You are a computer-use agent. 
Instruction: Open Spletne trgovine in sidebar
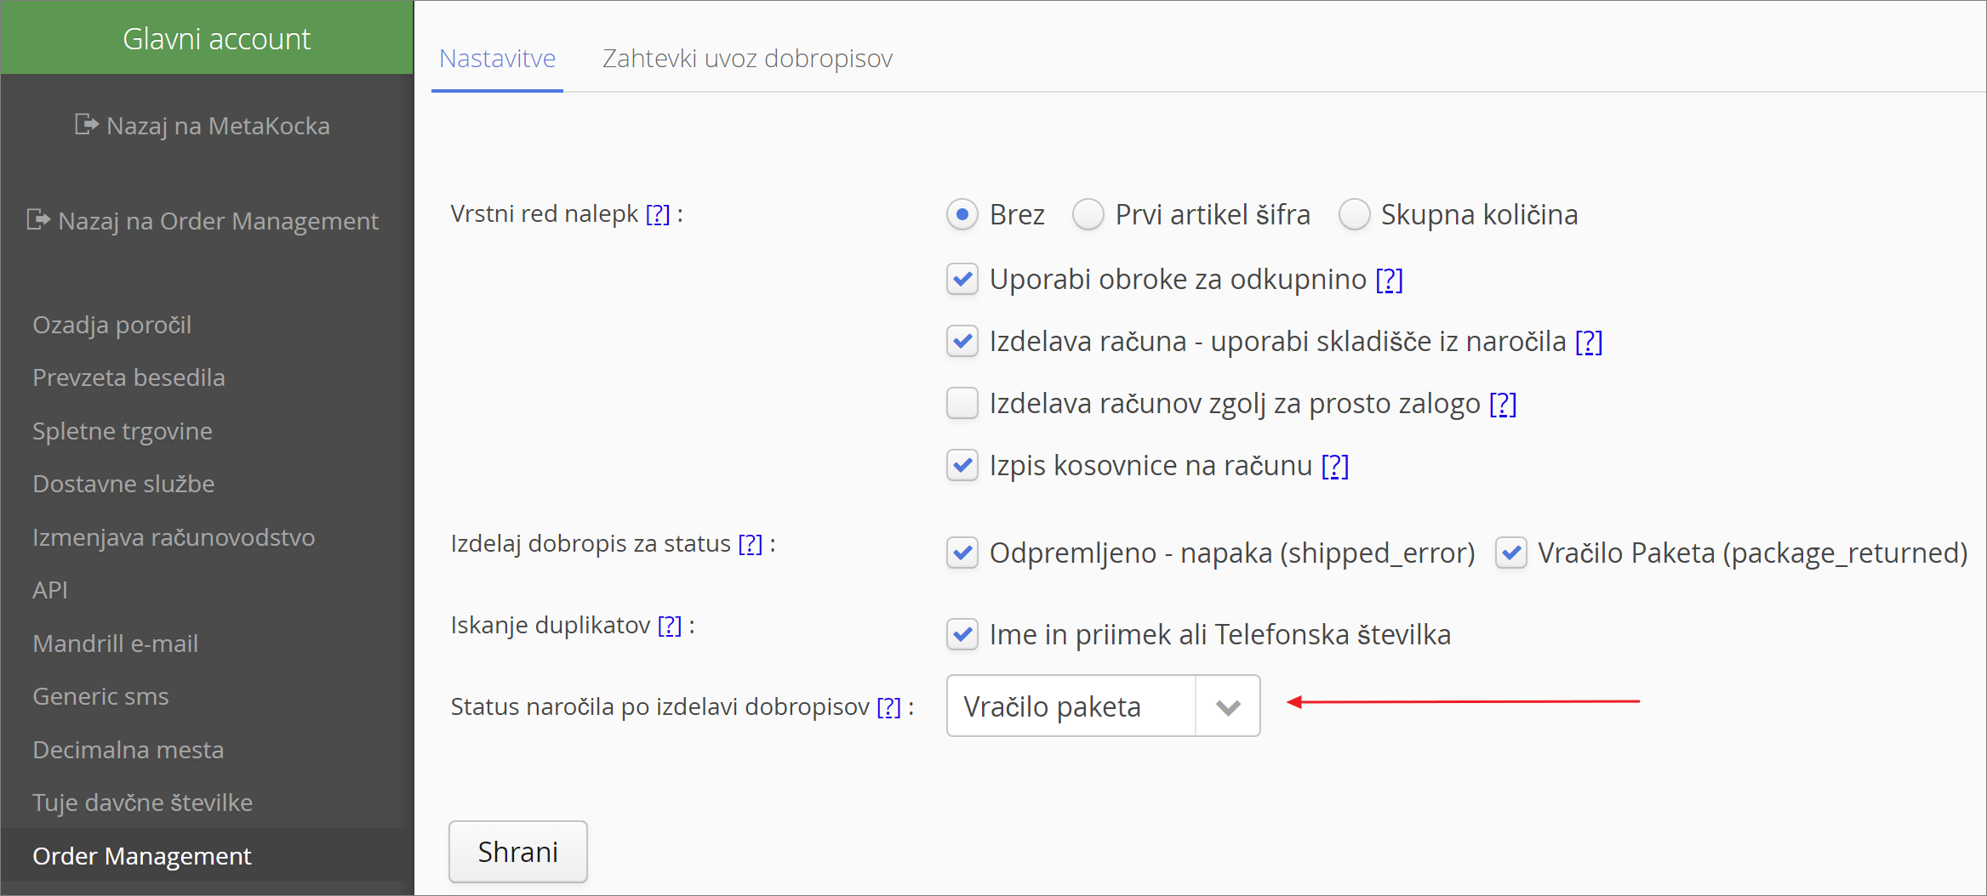123,431
